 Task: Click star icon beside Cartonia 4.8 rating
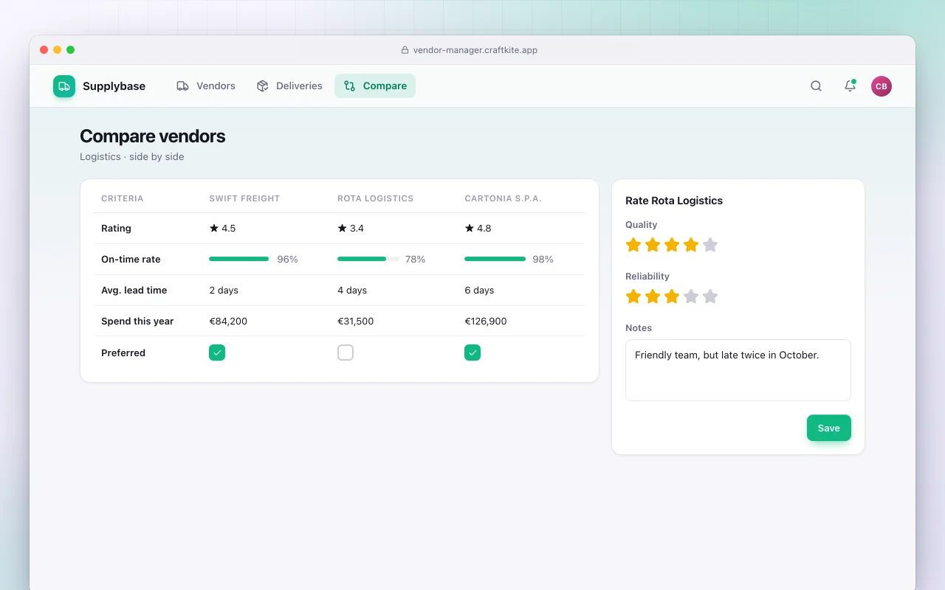(x=470, y=229)
